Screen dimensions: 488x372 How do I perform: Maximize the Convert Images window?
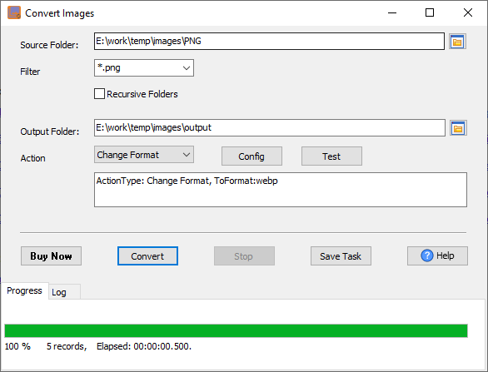[x=430, y=12]
